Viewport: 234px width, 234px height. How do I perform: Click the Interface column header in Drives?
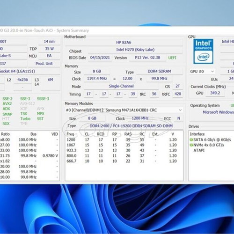coord(197,134)
